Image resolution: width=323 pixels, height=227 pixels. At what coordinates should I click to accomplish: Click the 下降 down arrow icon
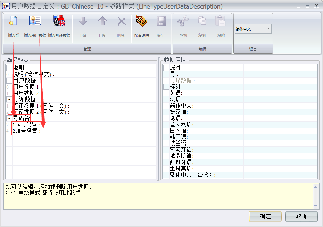(x=83, y=22)
